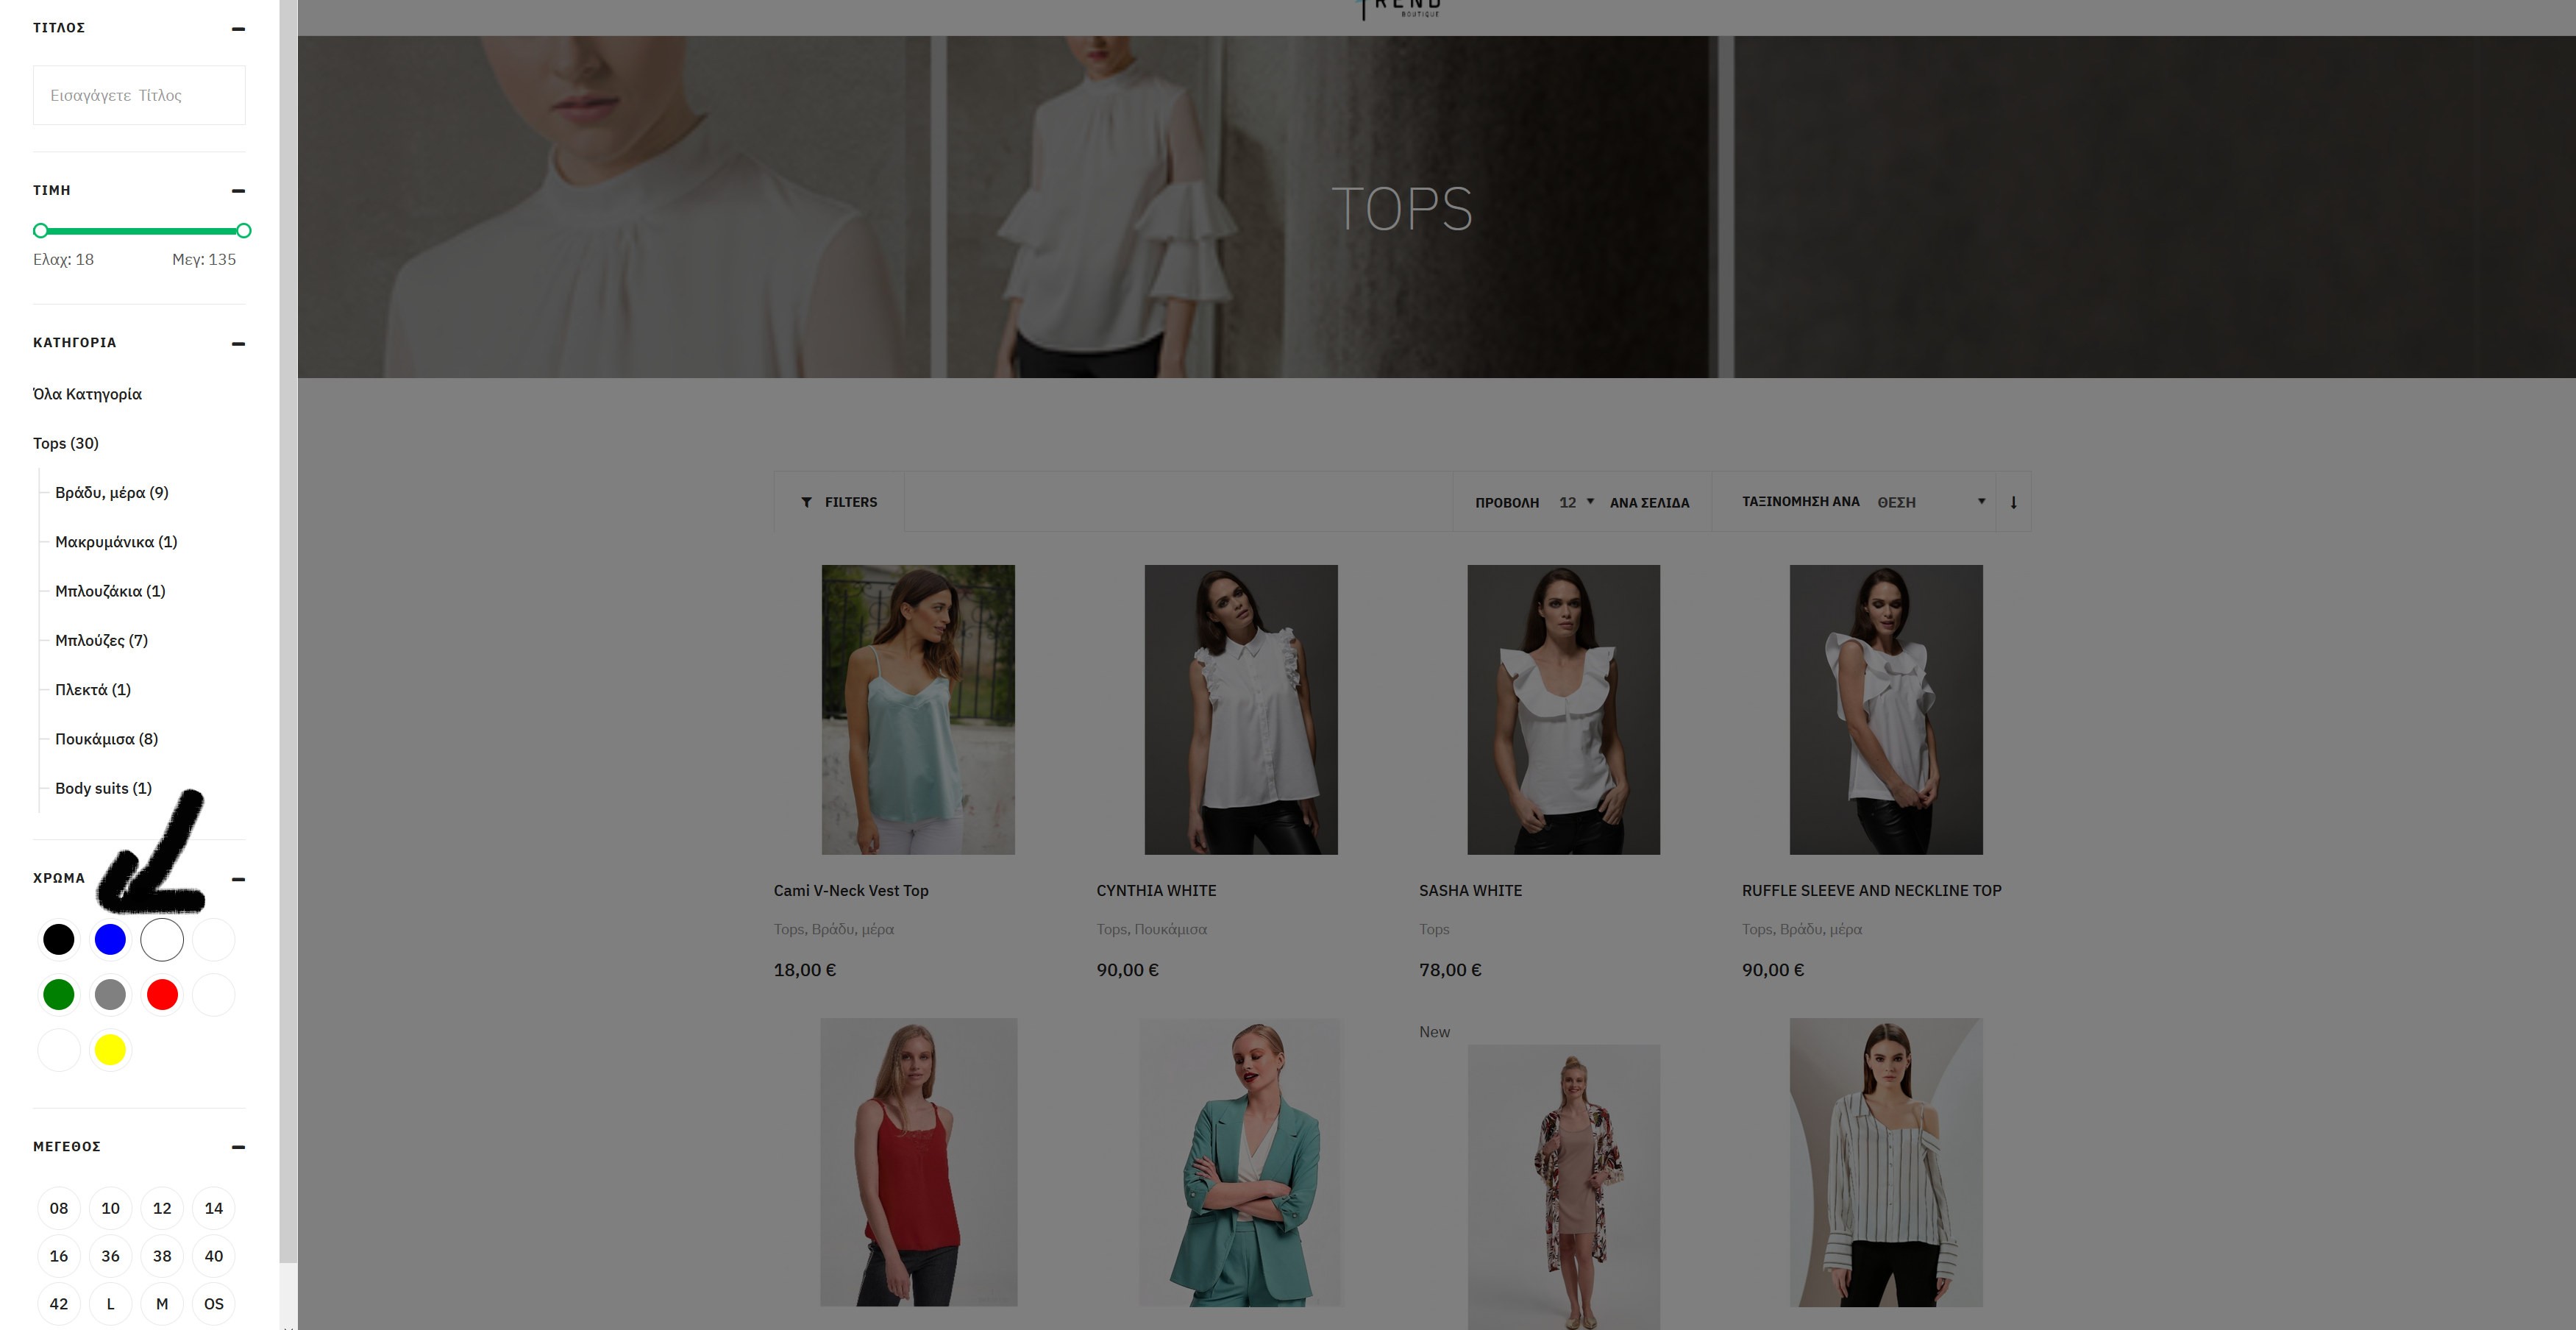Select the blue color swatch
This screenshot has height=1330, width=2576.
(x=110, y=939)
